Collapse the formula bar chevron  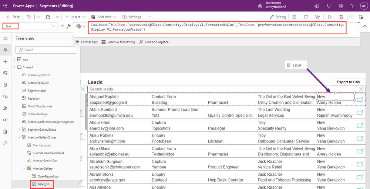click(x=365, y=26)
